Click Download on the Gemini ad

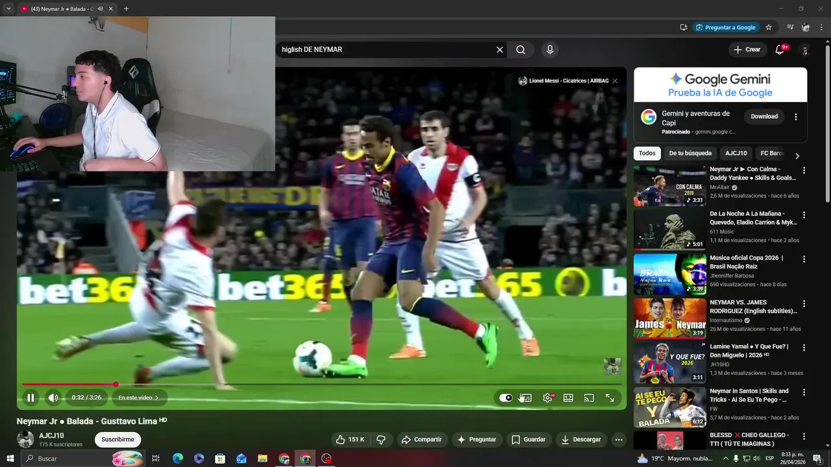pyautogui.click(x=764, y=117)
